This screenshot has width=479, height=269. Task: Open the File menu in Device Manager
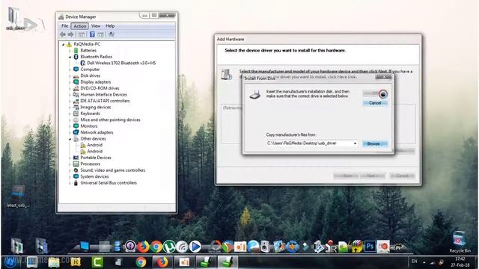65,26
